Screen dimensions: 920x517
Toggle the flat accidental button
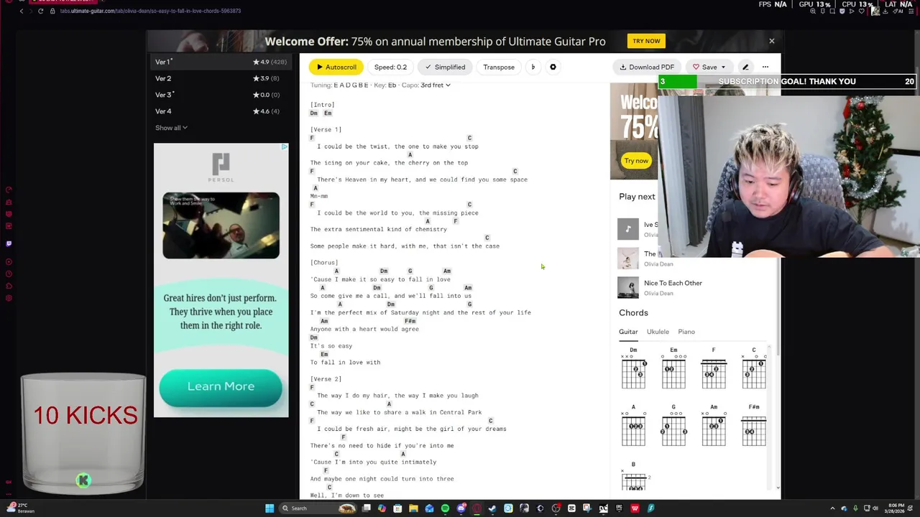[x=533, y=67]
